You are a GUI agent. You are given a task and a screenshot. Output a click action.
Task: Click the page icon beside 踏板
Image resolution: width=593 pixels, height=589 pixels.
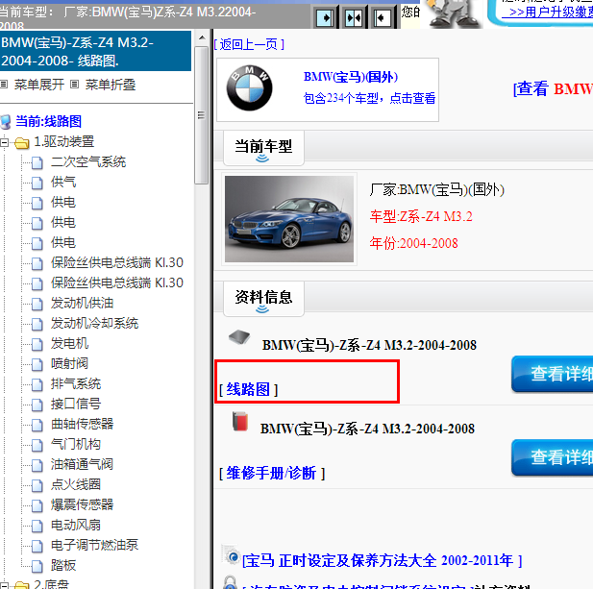pos(37,566)
